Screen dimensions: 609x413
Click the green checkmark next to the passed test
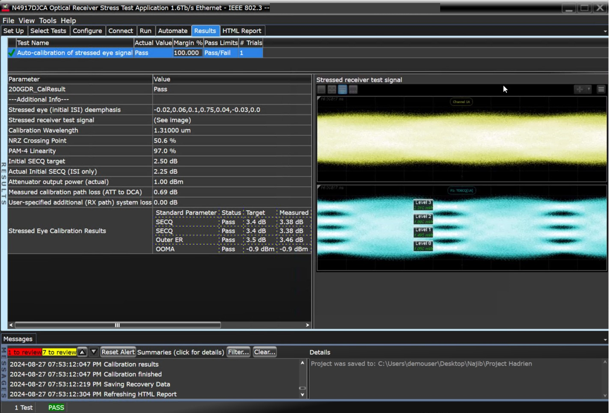[x=11, y=53]
